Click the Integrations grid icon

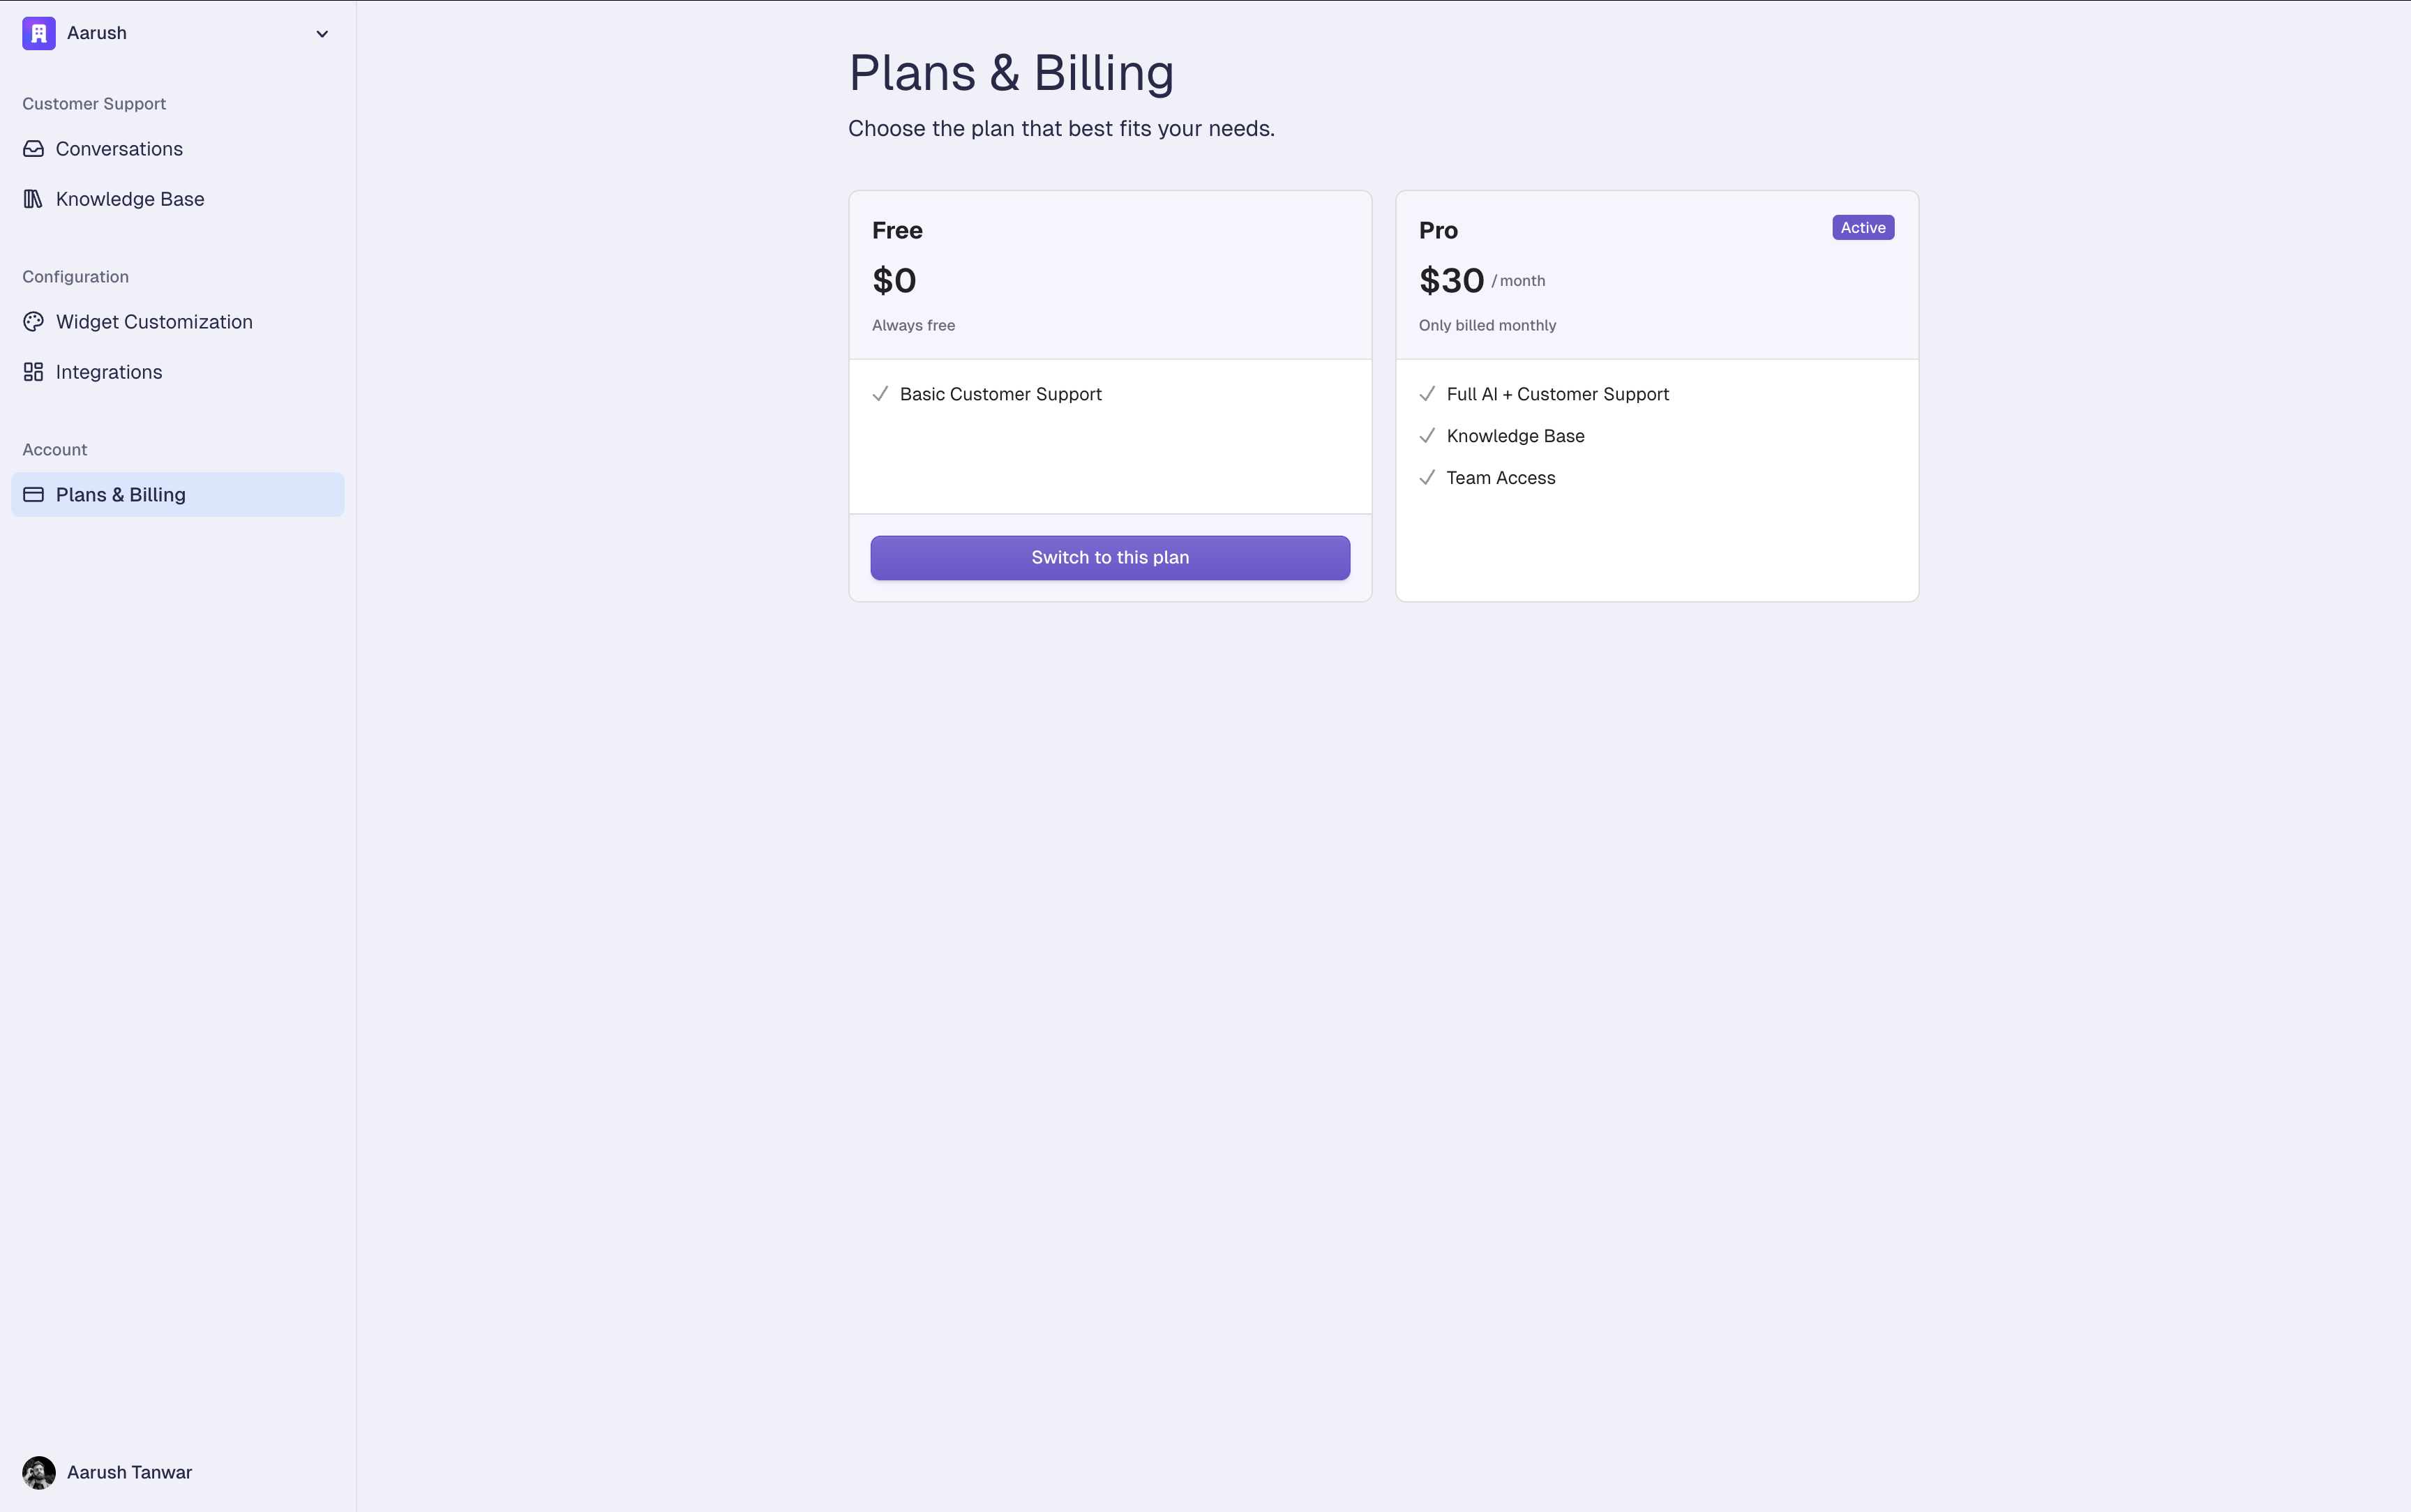[33, 372]
